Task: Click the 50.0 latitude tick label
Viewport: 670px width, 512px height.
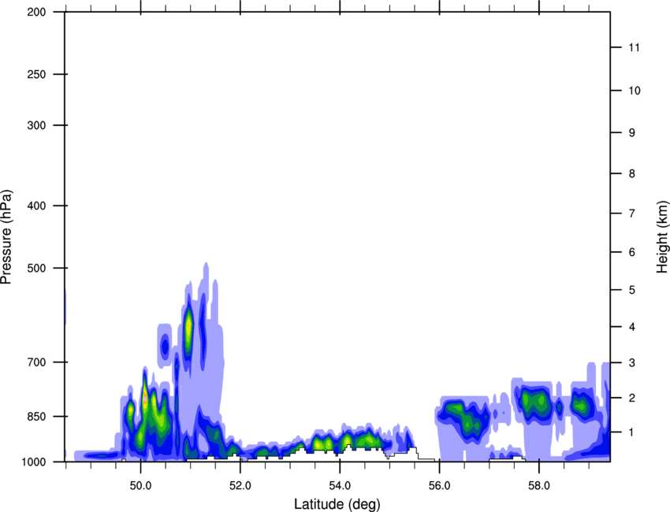Action: click(x=140, y=484)
